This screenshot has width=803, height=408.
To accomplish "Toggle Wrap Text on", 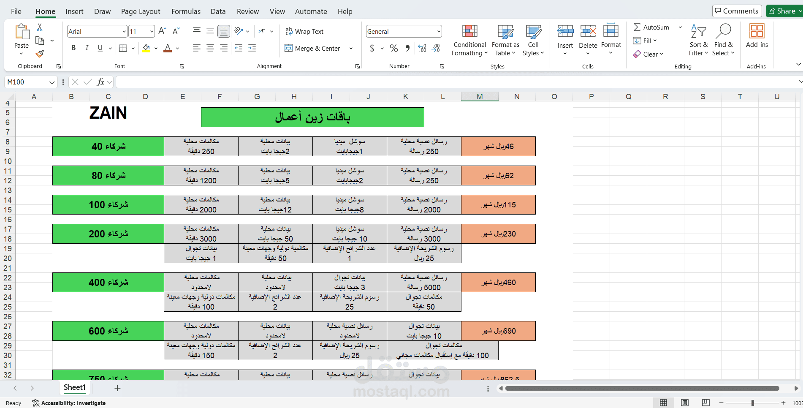I will [x=304, y=31].
